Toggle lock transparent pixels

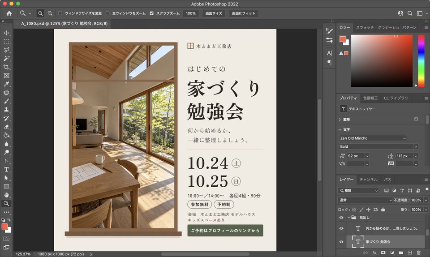pyautogui.click(x=354, y=210)
